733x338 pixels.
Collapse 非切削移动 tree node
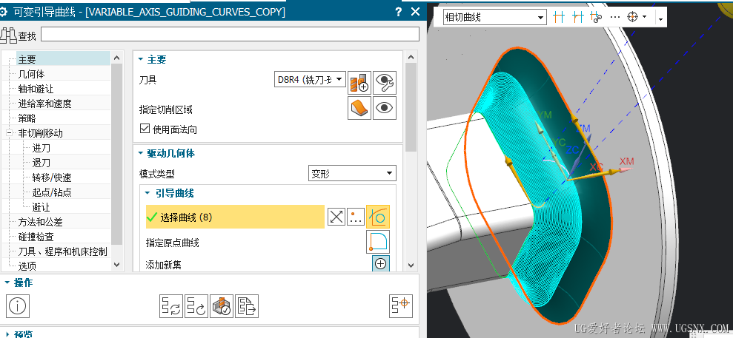click(x=10, y=133)
